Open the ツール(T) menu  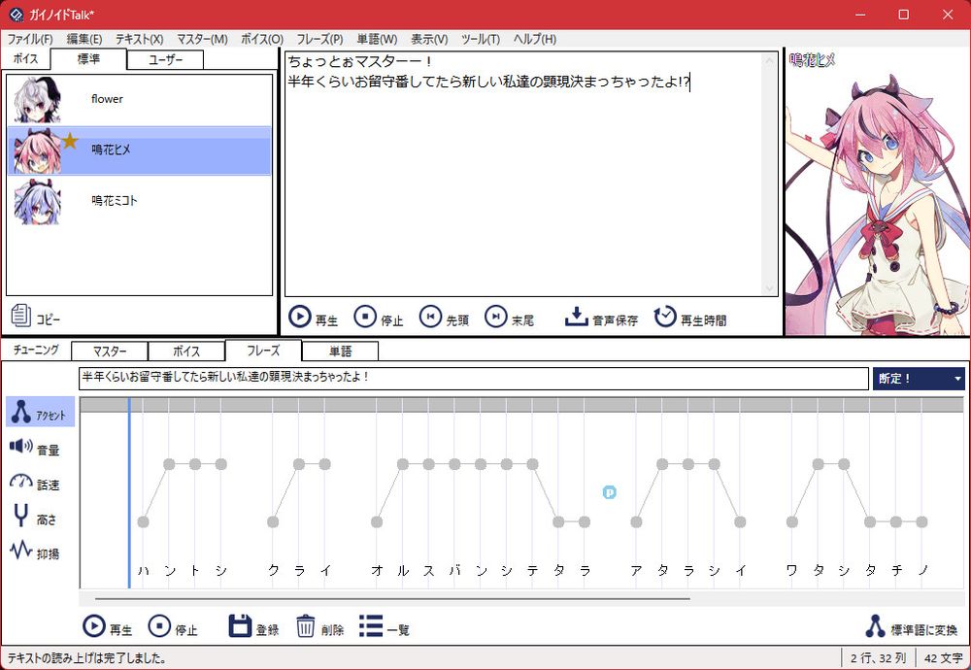tap(481, 39)
